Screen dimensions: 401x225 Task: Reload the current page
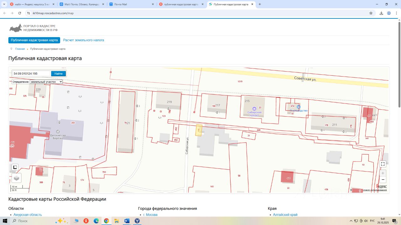pyautogui.click(x=20, y=13)
